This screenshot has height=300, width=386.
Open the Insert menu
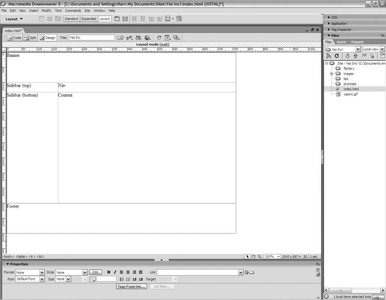[34, 11]
